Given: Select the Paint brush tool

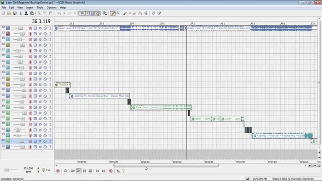Looking at the screenshot, I should pyautogui.click(x=125, y=14).
